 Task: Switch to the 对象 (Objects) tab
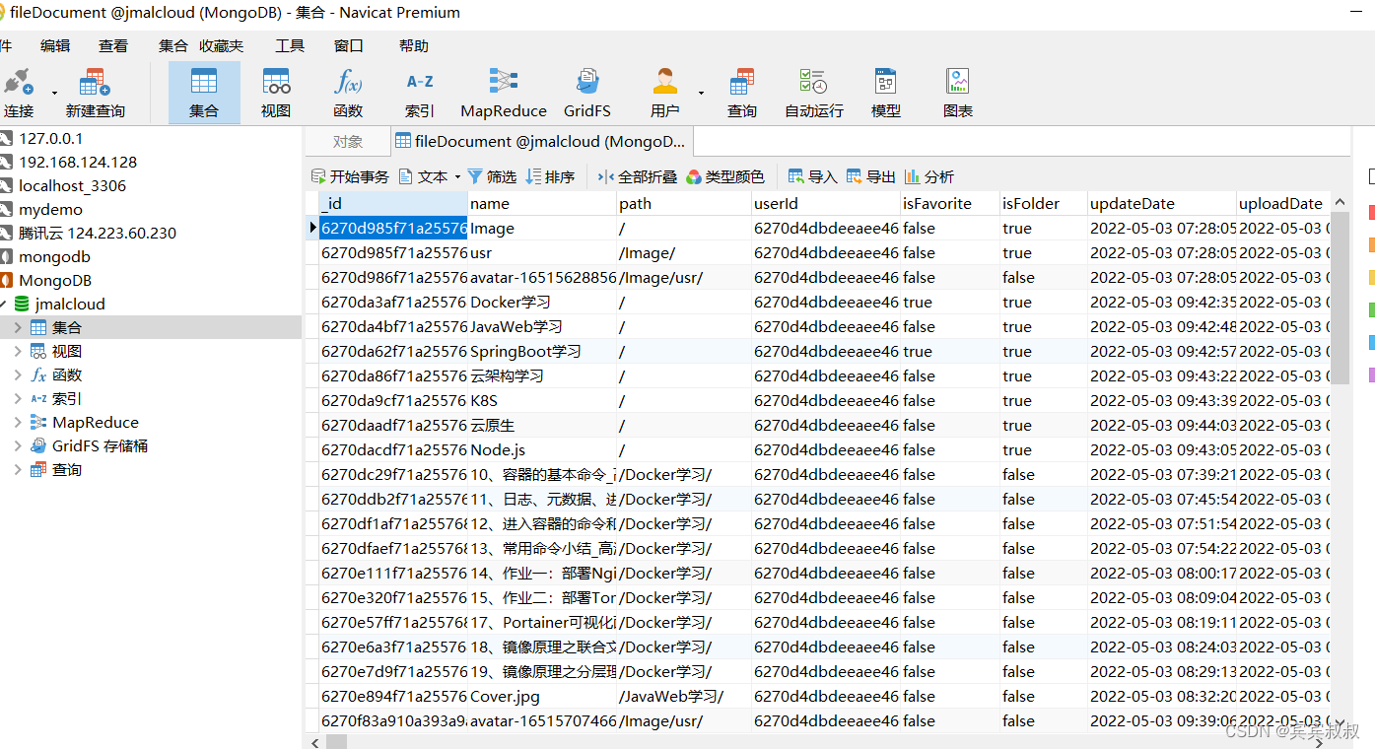pyautogui.click(x=347, y=141)
